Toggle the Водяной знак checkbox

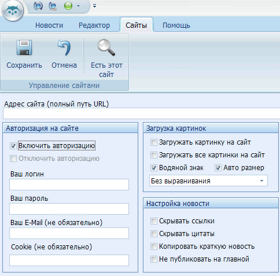pyautogui.click(x=154, y=168)
